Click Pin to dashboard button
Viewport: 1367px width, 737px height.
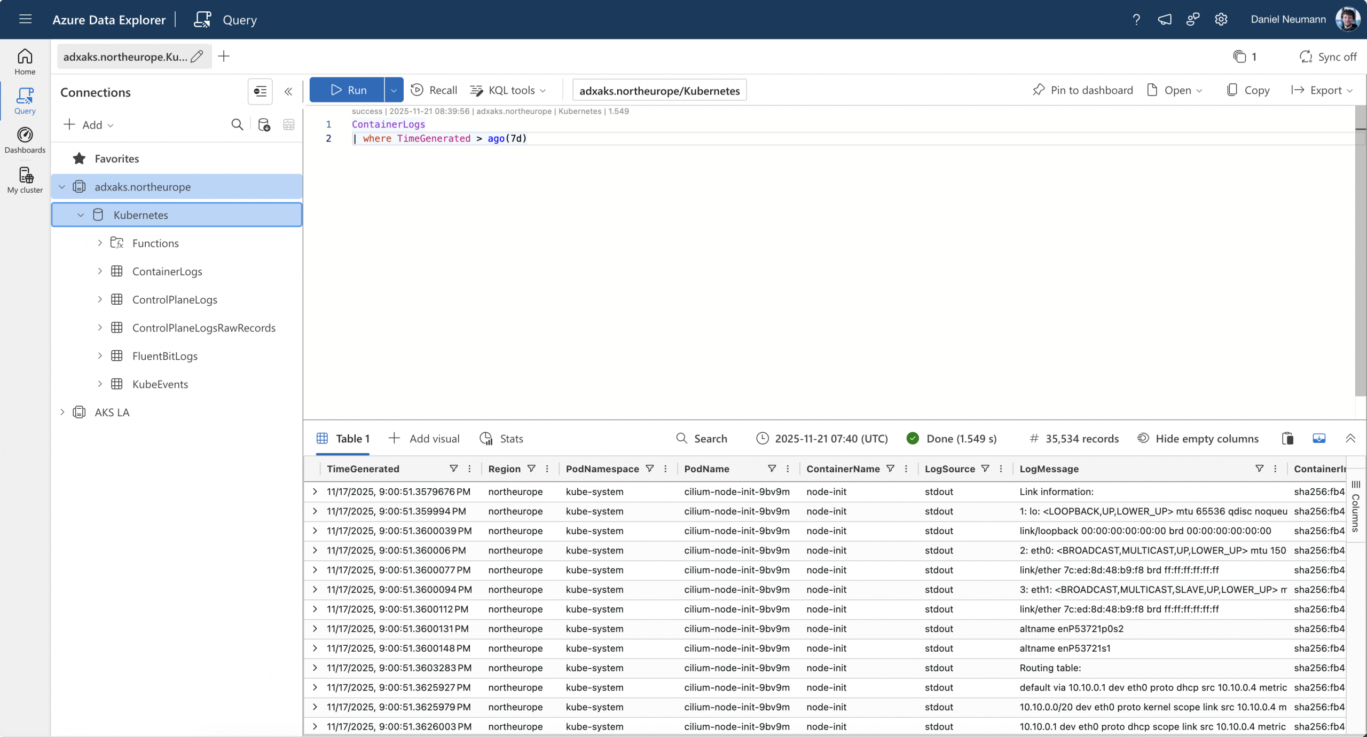(x=1082, y=90)
